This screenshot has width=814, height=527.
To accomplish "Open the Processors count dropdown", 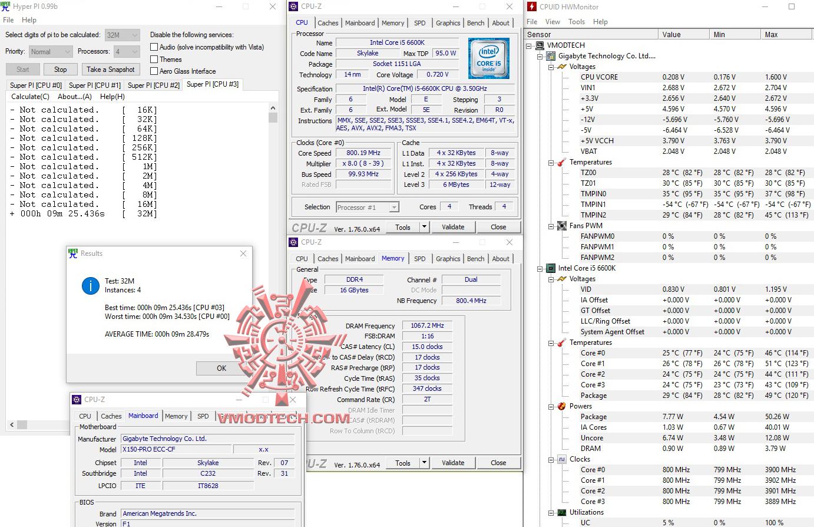I will pos(127,52).
